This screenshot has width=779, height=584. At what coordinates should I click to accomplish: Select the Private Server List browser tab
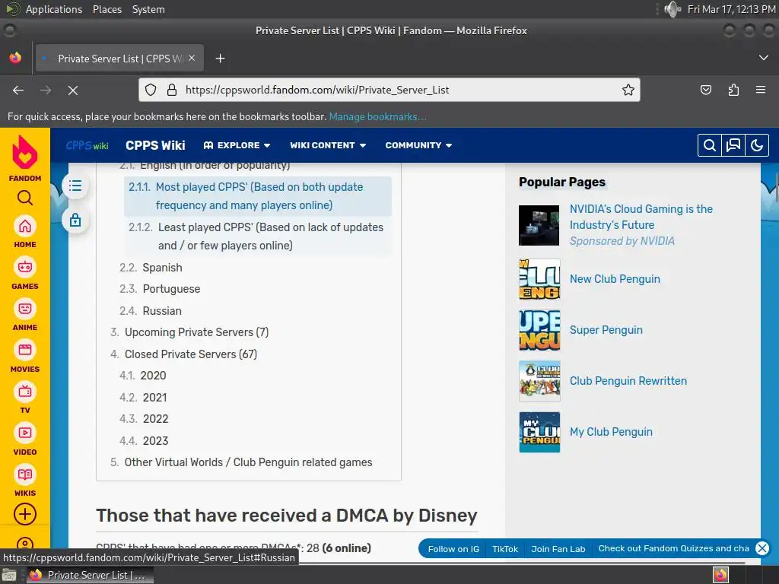point(119,59)
